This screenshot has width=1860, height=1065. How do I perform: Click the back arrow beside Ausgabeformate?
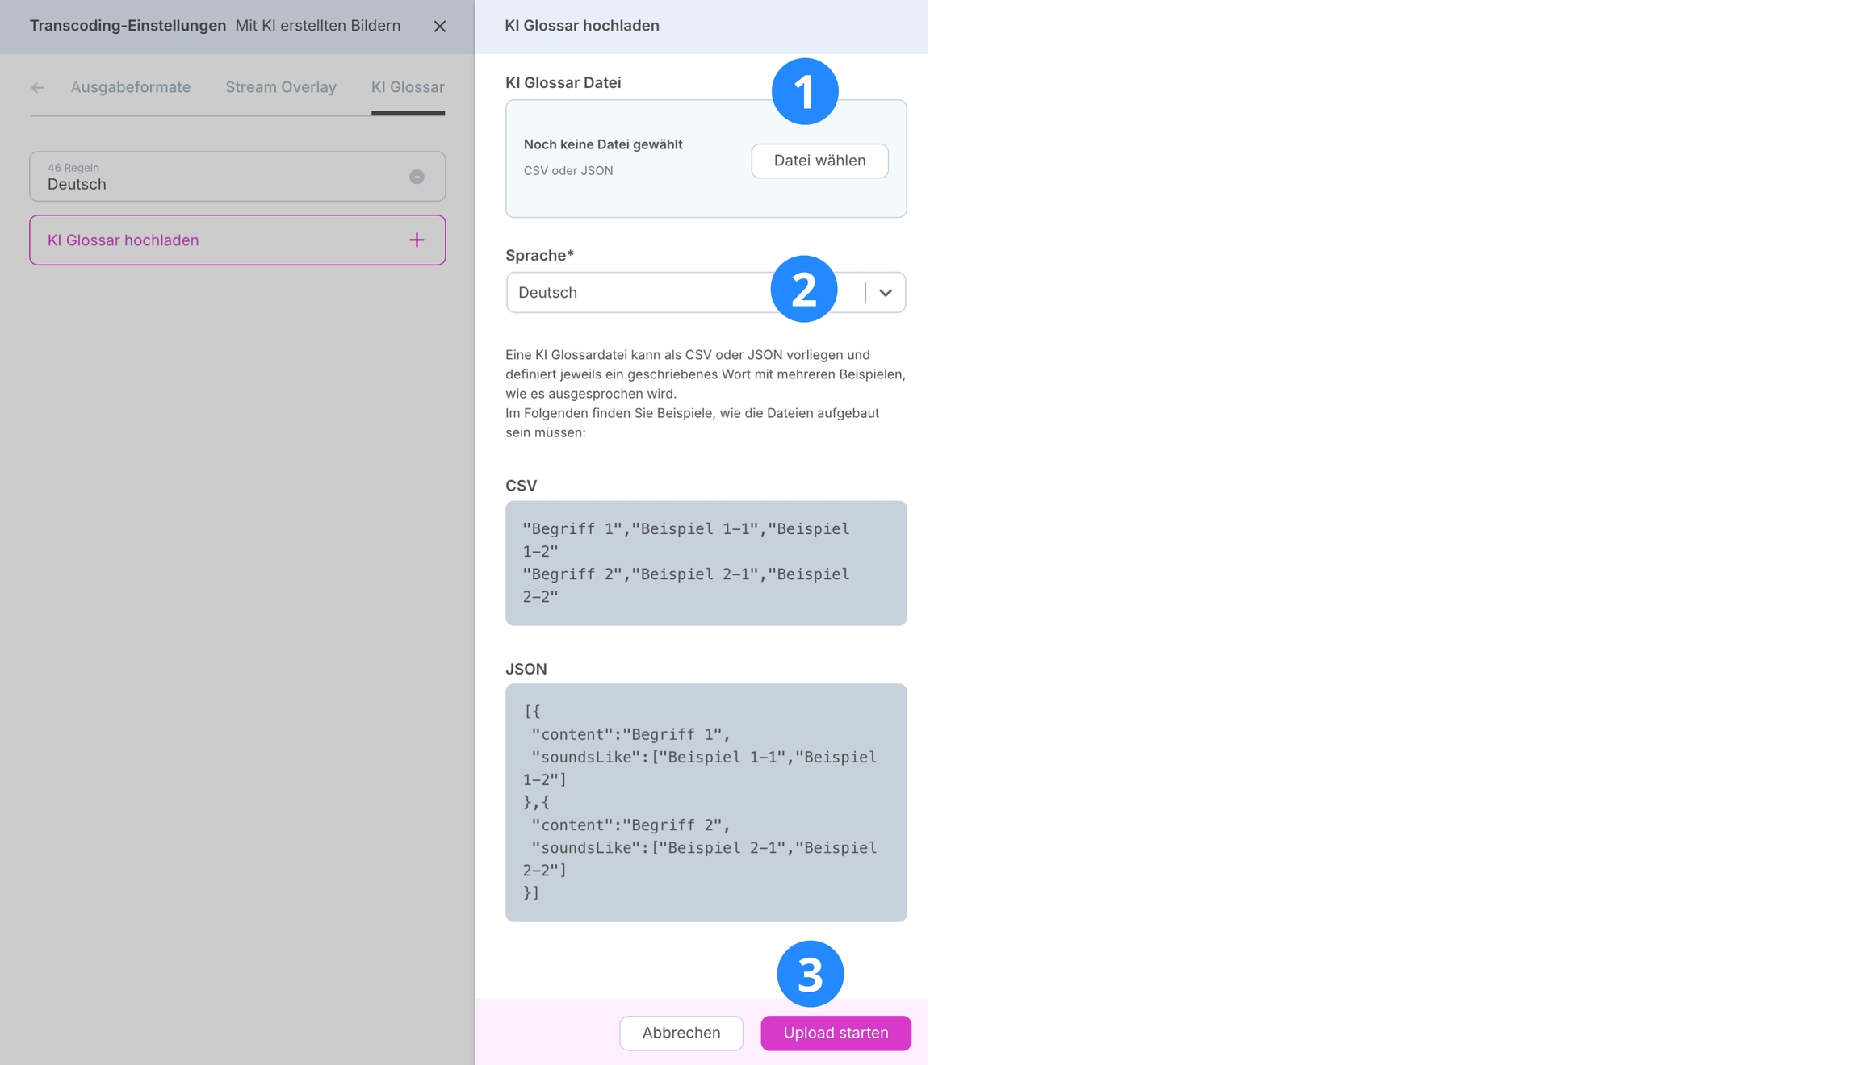38,88
